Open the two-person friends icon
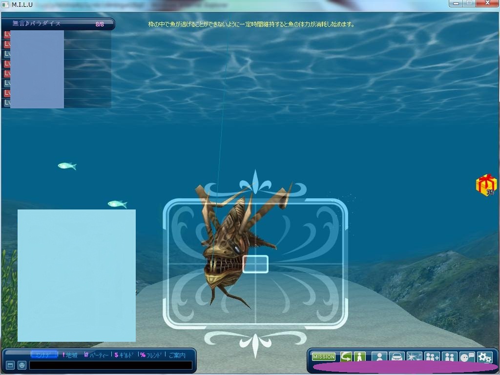The image size is (500, 375). click(x=450, y=357)
